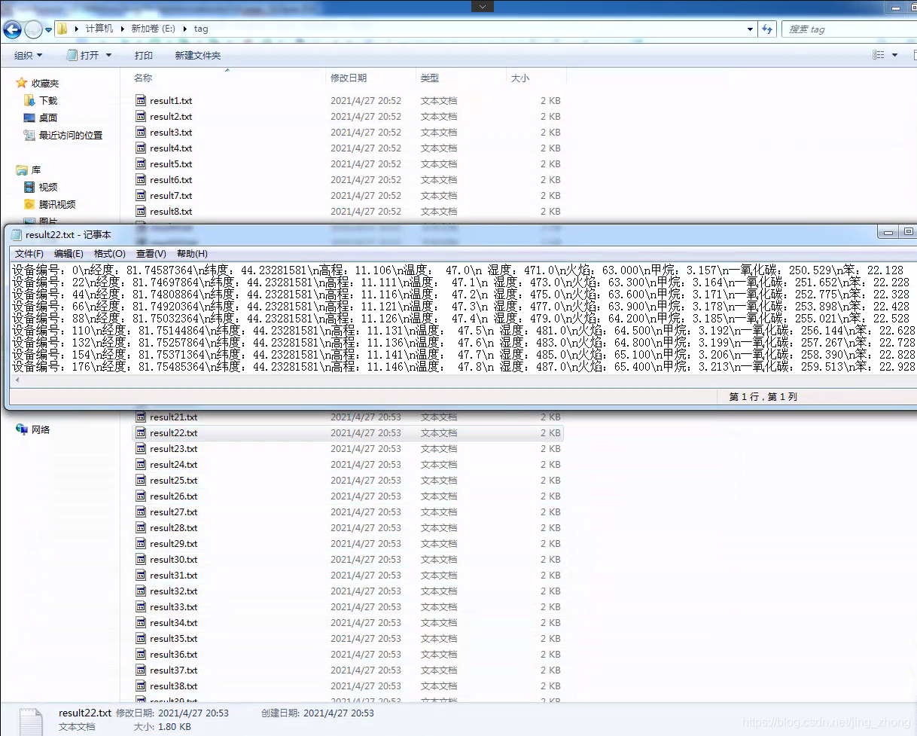This screenshot has height=736, width=917.
Task: Select the result6.txt file icon
Action: pos(141,179)
